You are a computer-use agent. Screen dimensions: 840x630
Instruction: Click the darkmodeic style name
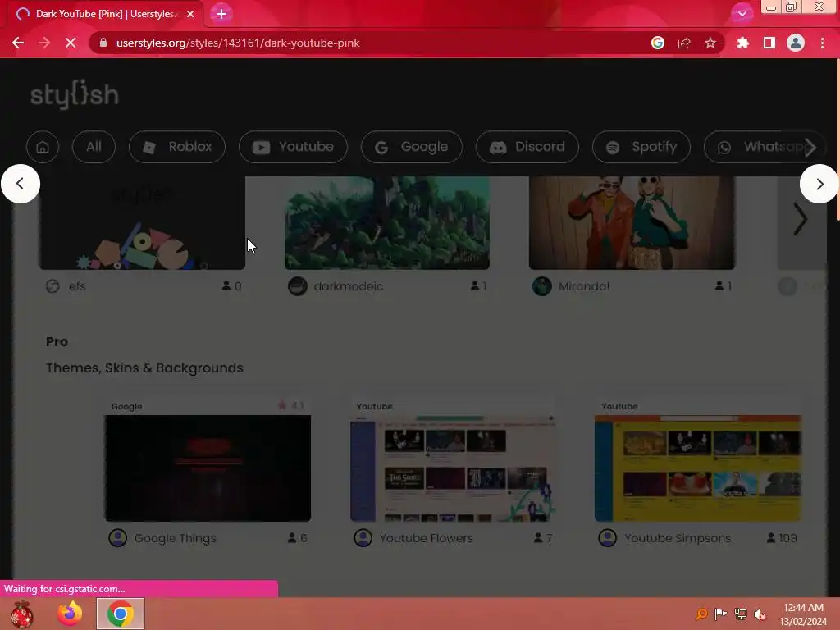click(348, 286)
